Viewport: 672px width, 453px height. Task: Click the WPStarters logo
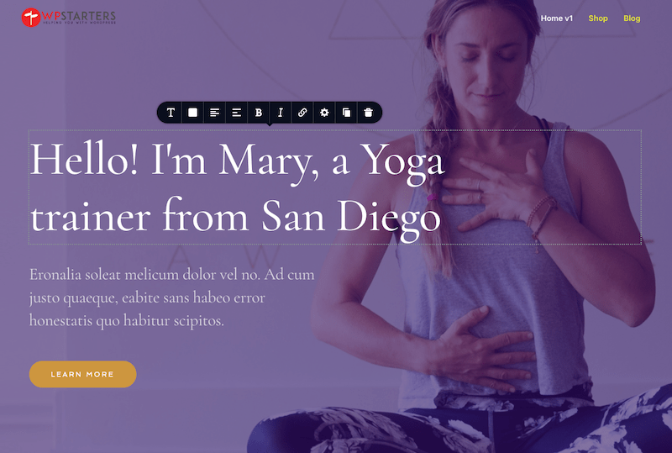pyautogui.click(x=69, y=17)
